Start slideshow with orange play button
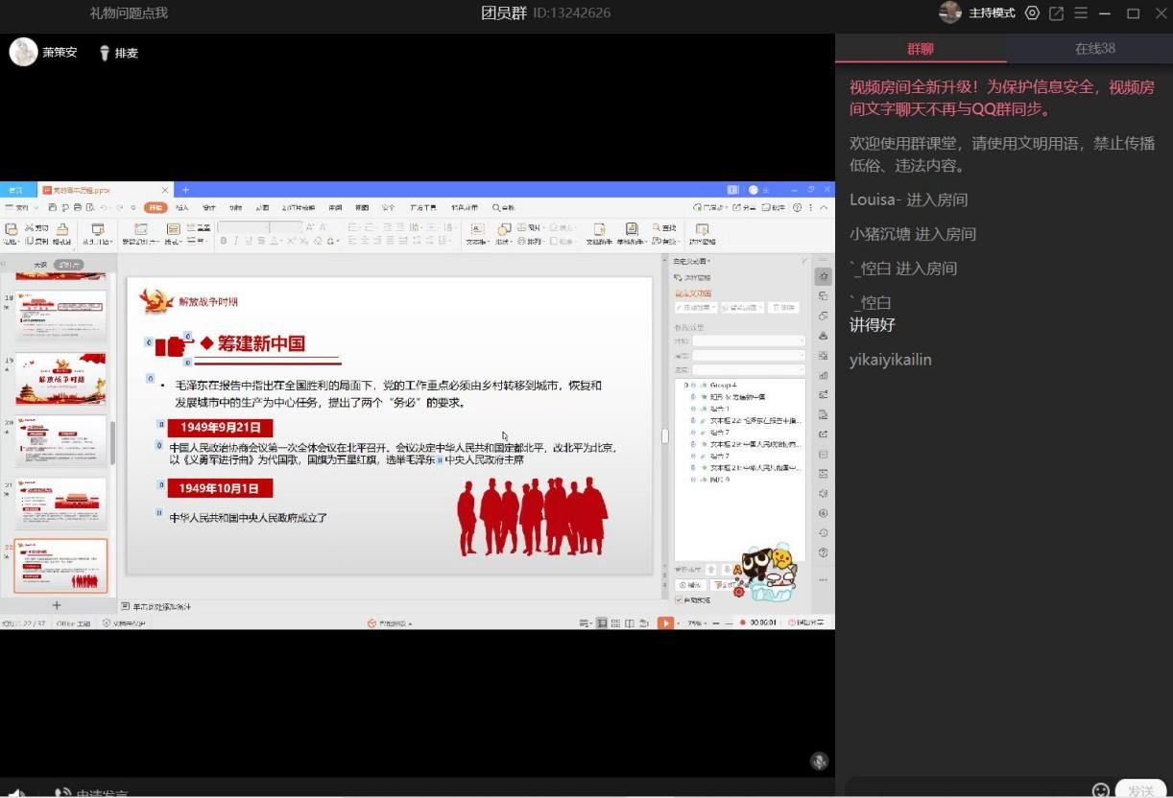The height and width of the screenshot is (798, 1173). click(x=664, y=623)
